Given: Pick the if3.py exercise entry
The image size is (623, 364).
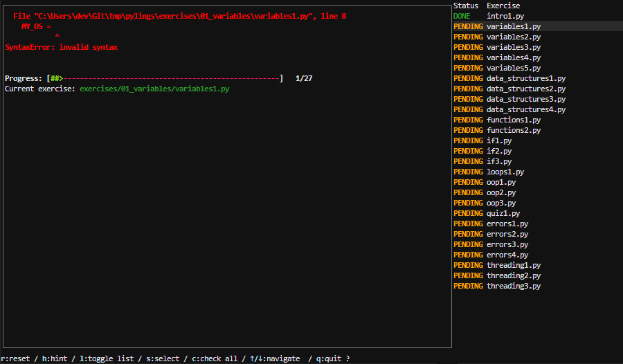Looking at the screenshot, I should pos(499,161).
